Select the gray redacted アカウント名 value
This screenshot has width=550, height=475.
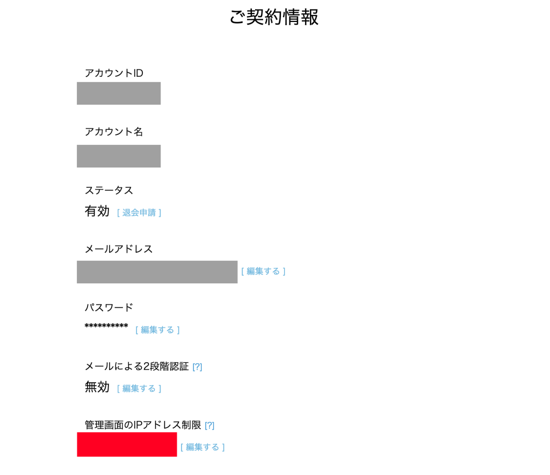tap(119, 156)
